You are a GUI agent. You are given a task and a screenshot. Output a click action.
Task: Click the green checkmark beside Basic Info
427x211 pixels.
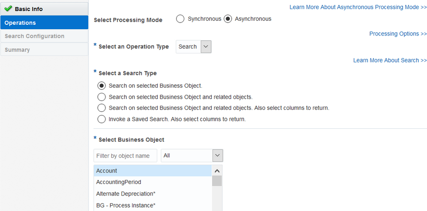tap(8, 8)
